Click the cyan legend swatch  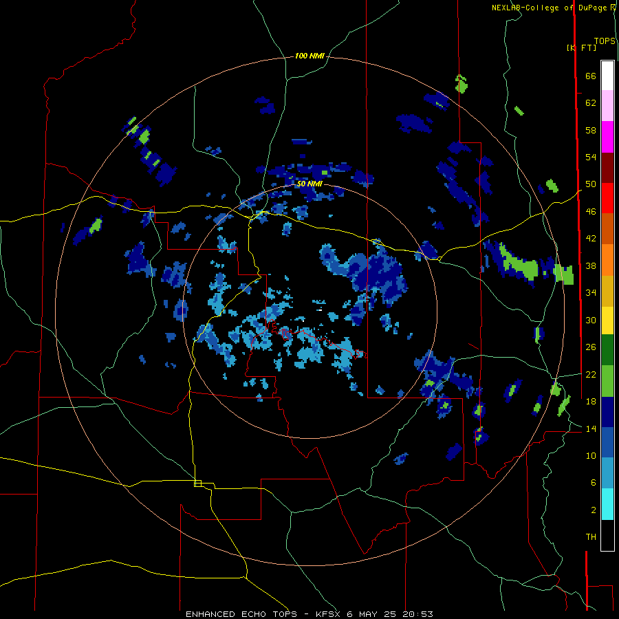pyautogui.click(x=607, y=504)
